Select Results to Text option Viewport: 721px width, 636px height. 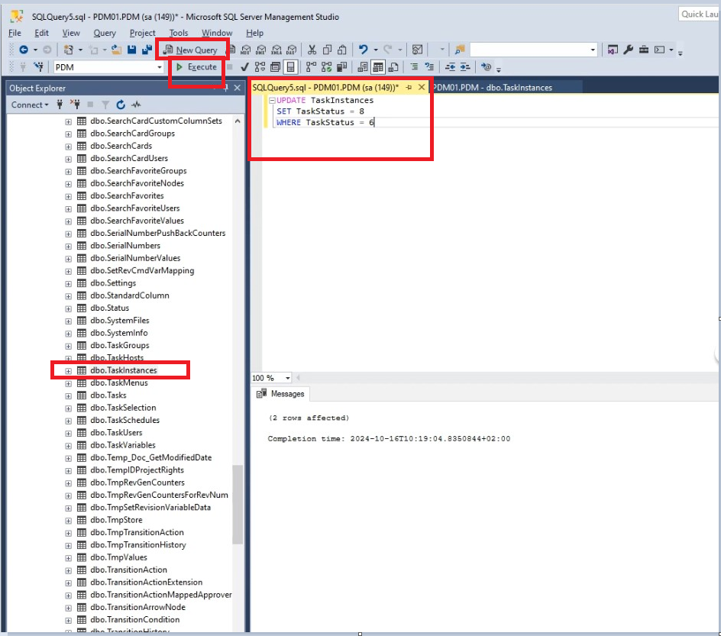[363, 67]
